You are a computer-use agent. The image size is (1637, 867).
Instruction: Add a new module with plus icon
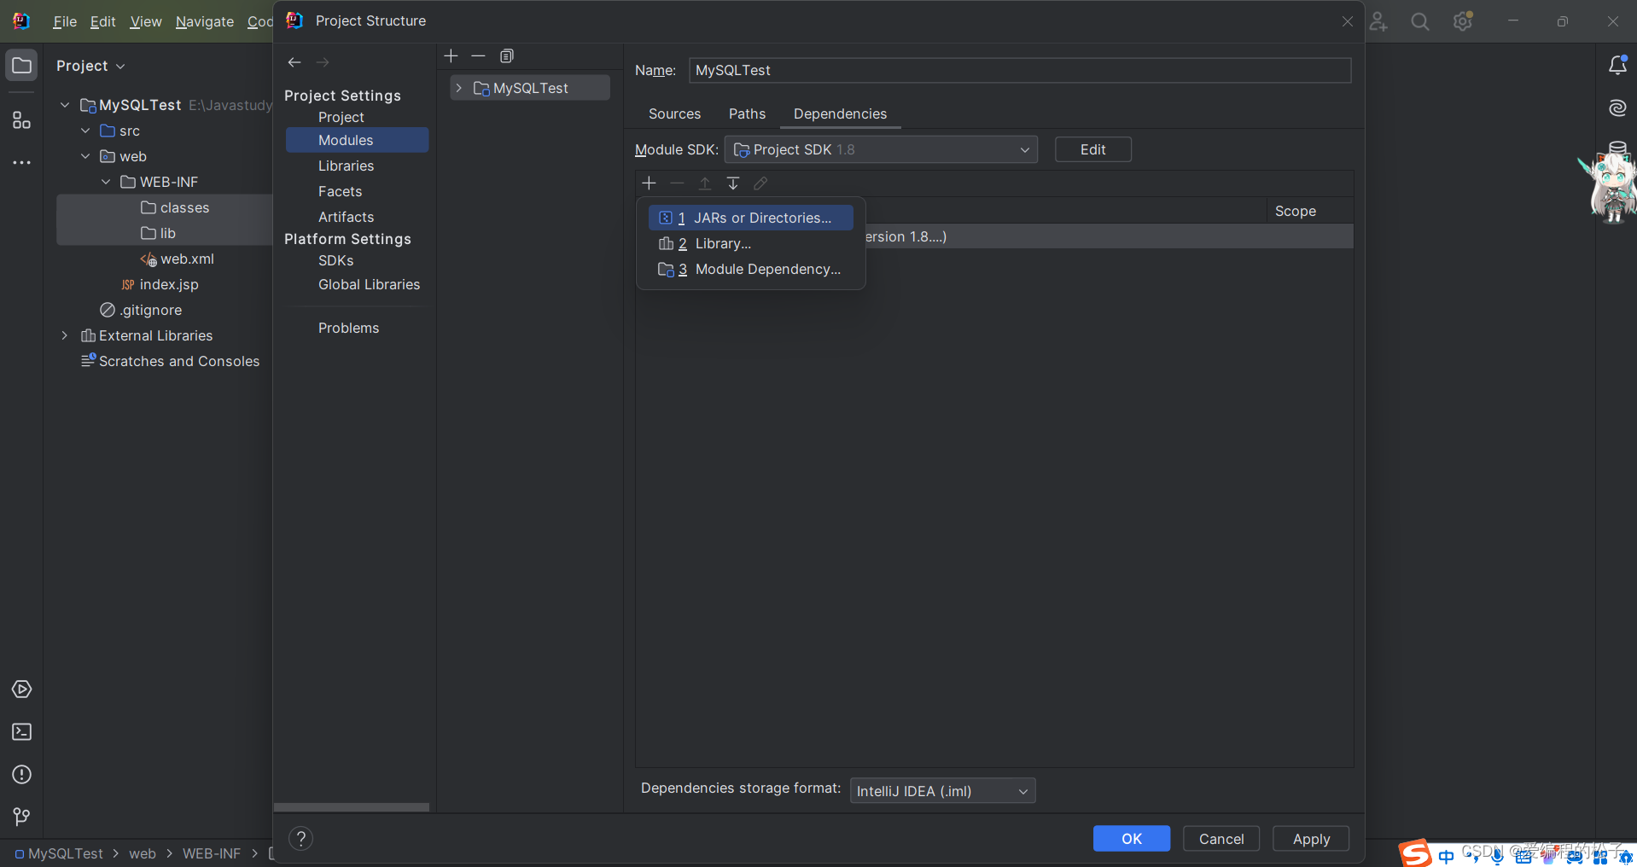tap(451, 56)
